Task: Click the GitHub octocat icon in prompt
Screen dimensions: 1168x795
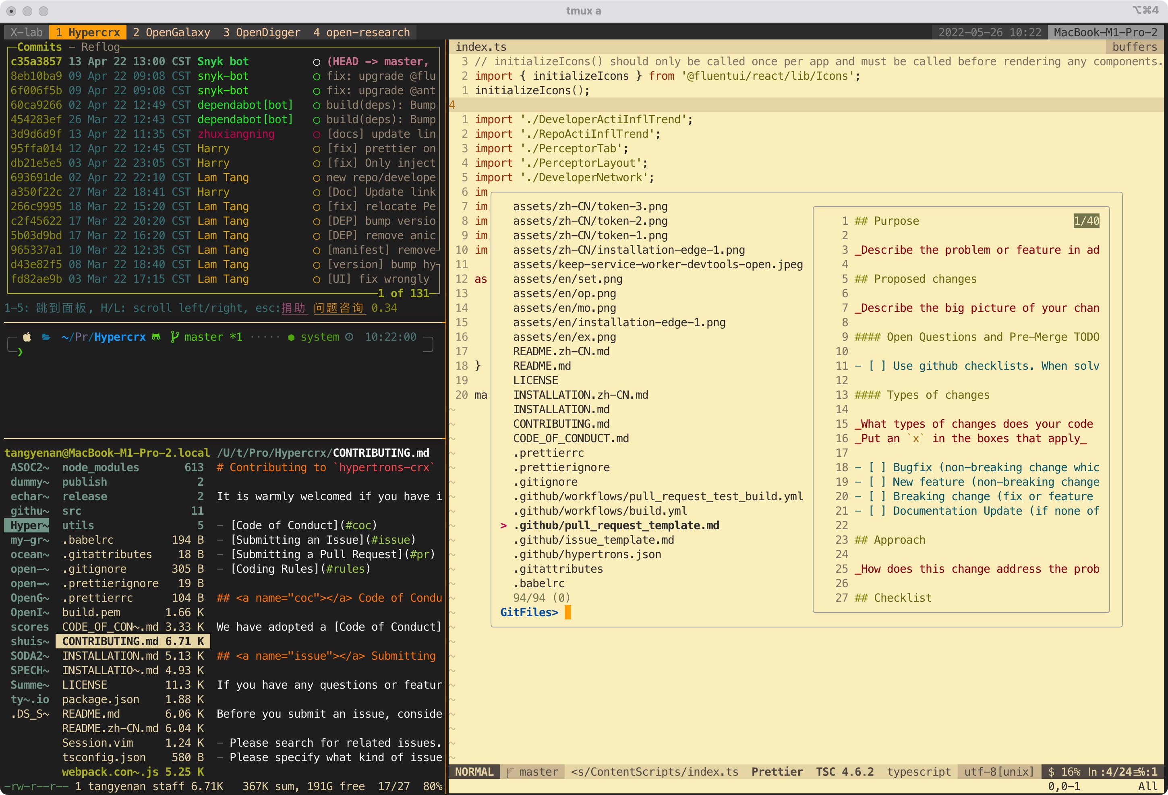Action: click(x=156, y=337)
